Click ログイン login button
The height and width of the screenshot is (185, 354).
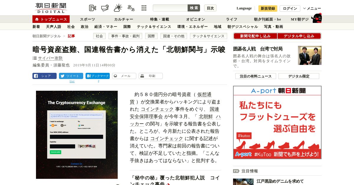coord(290,9)
